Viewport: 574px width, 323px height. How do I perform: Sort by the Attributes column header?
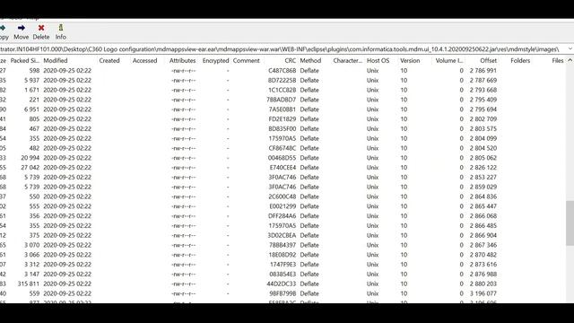(183, 60)
